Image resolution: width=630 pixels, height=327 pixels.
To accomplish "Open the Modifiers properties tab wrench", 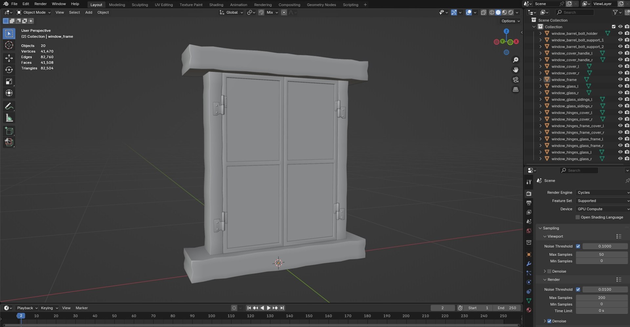I will [529, 264].
